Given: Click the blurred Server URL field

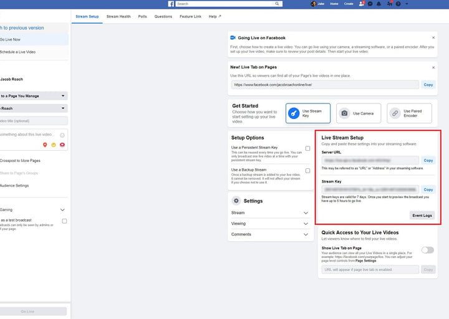Looking at the screenshot, I should [370, 161].
